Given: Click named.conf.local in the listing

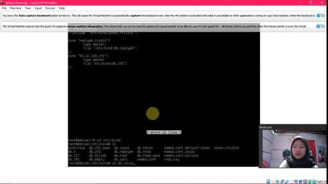Looking at the screenshot, I should click(x=179, y=152).
